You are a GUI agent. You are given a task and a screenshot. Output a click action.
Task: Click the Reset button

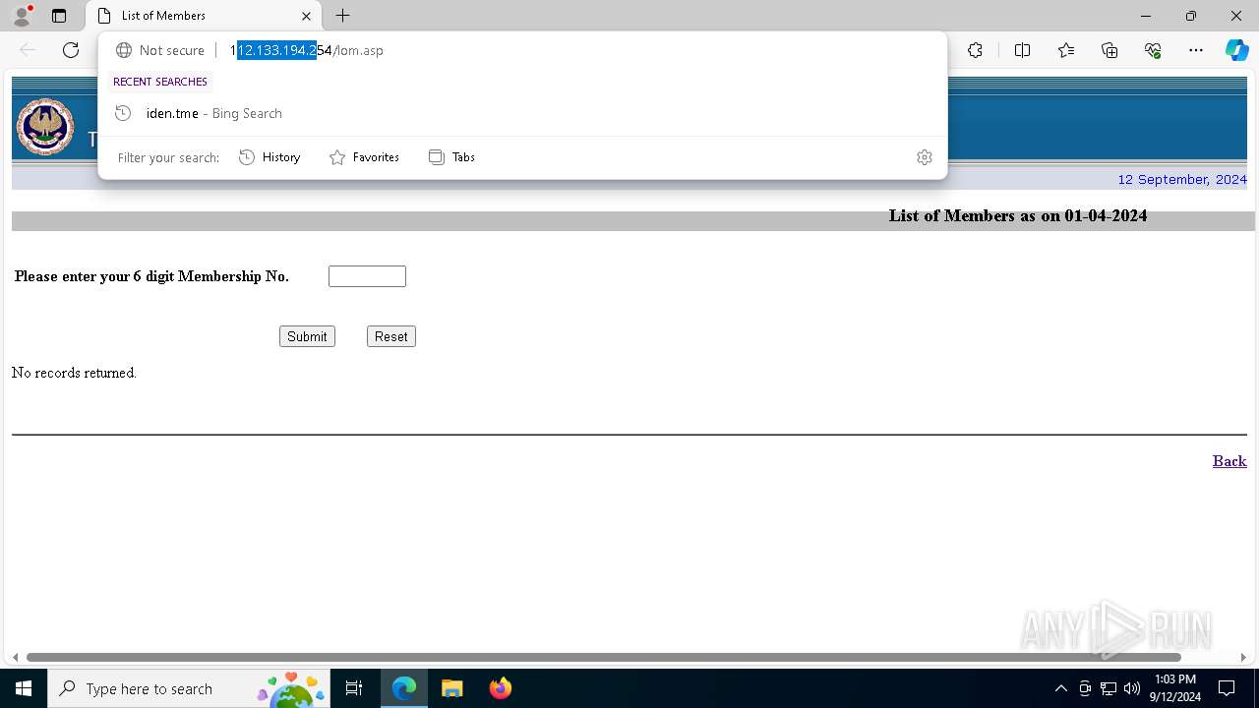point(391,336)
